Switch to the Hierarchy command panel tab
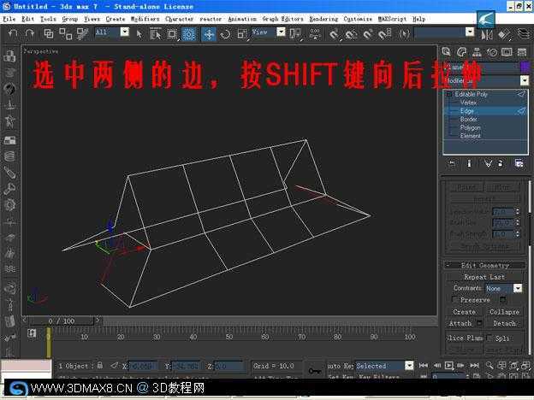The width and height of the screenshot is (534, 400). pyautogui.click(x=477, y=51)
